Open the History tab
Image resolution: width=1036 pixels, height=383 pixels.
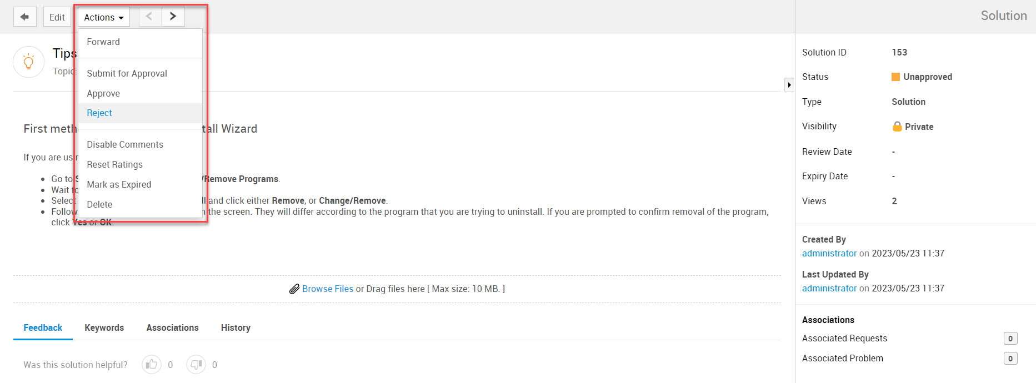pos(236,327)
